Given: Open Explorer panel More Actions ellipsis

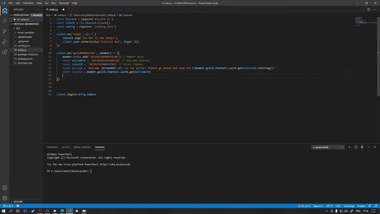Looking at the screenshot, I should tap(38, 10).
